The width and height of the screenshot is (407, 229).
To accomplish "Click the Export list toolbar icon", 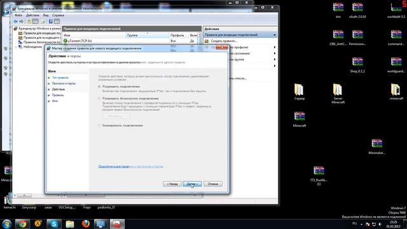I will click(43, 22).
